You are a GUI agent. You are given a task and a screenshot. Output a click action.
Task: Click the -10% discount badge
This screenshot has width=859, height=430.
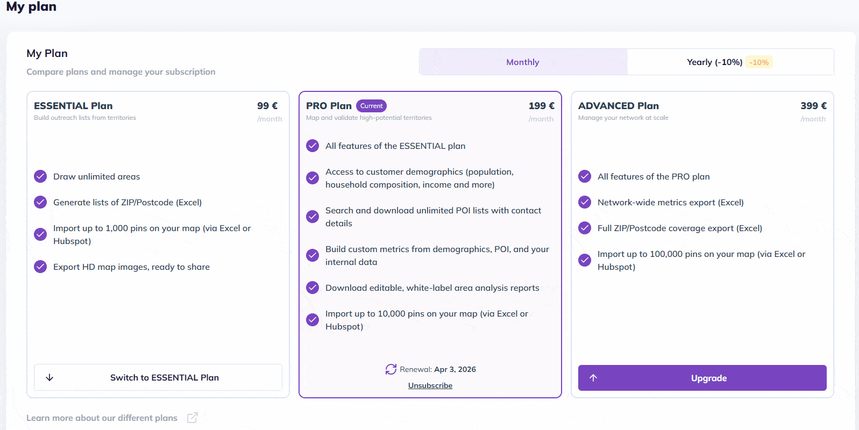coord(759,62)
